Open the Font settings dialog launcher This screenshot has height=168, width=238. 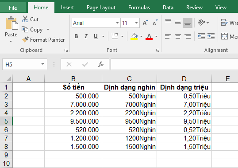(157, 50)
